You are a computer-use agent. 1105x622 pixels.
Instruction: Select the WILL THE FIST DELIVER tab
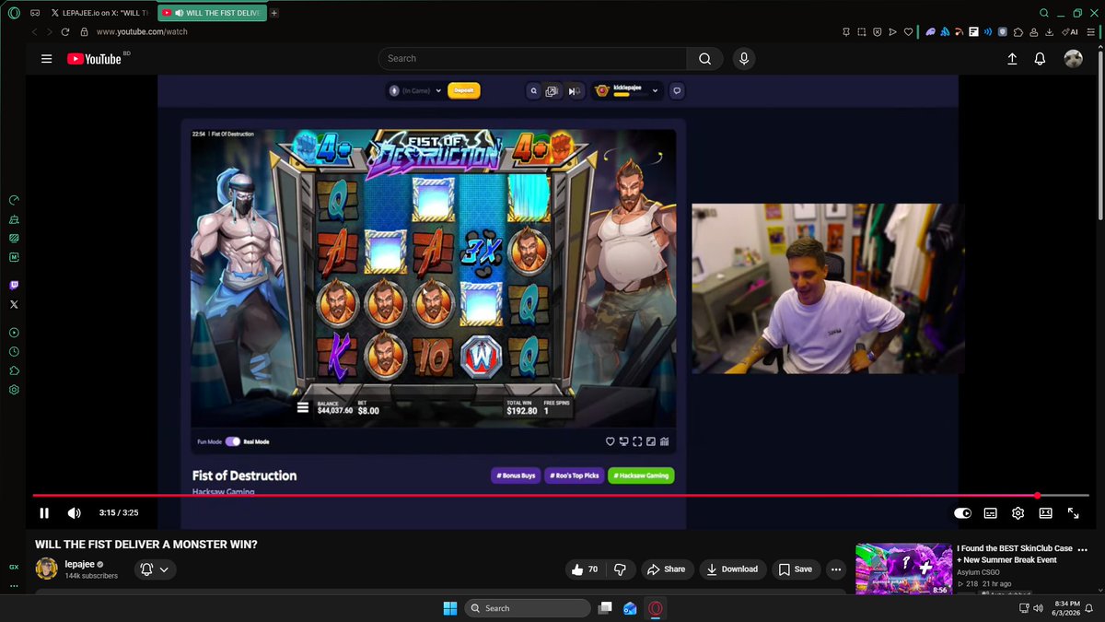[212, 13]
